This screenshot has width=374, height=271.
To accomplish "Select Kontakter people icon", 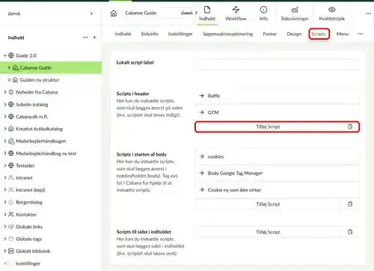I will point(11,214).
